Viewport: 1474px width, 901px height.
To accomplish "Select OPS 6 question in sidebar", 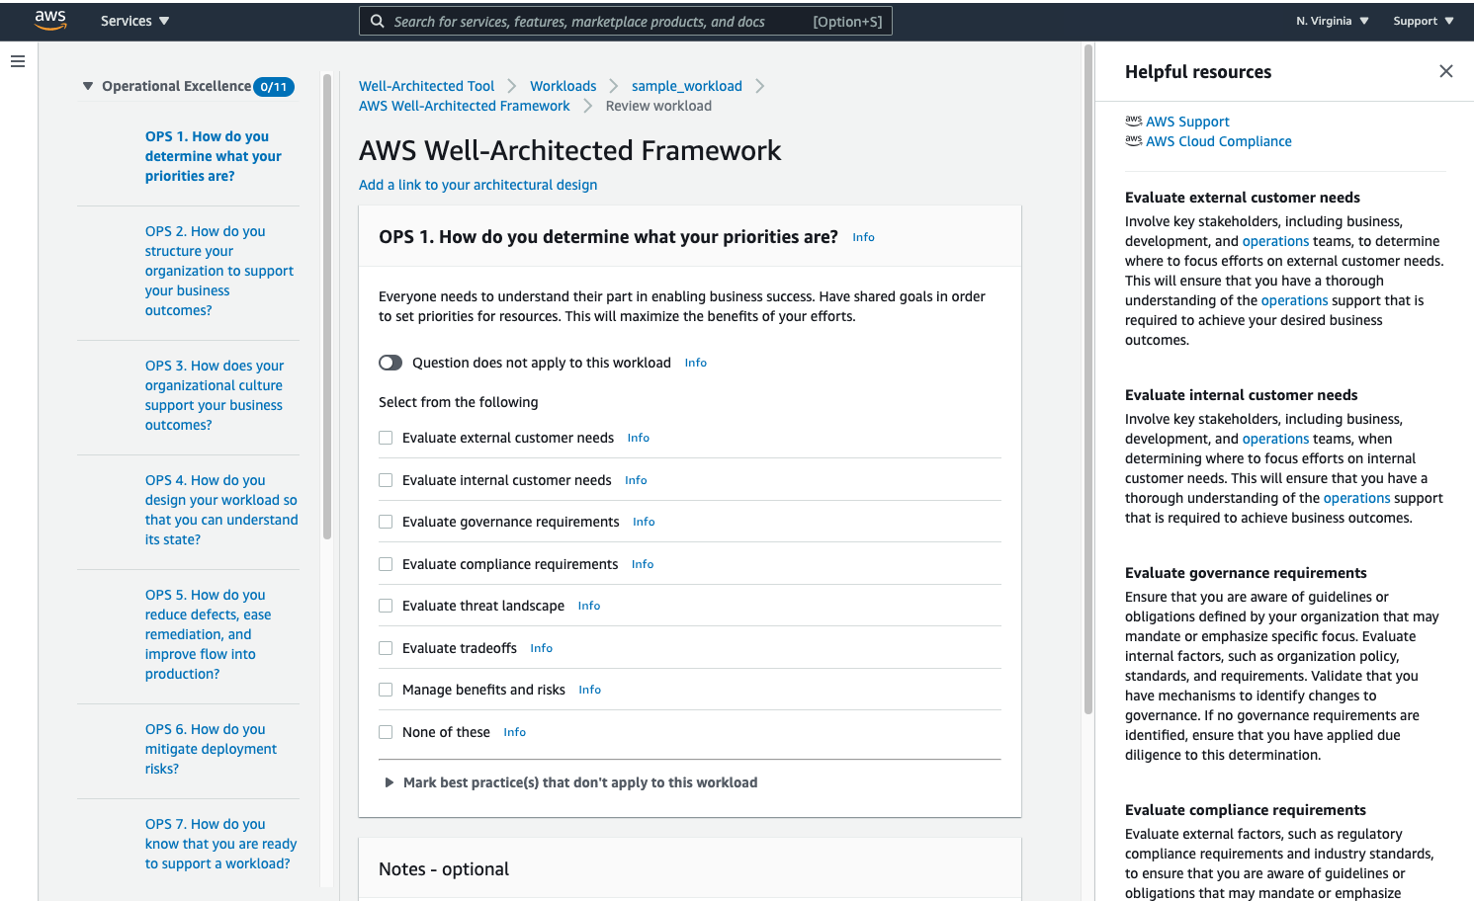I will [x=211, y=749].
